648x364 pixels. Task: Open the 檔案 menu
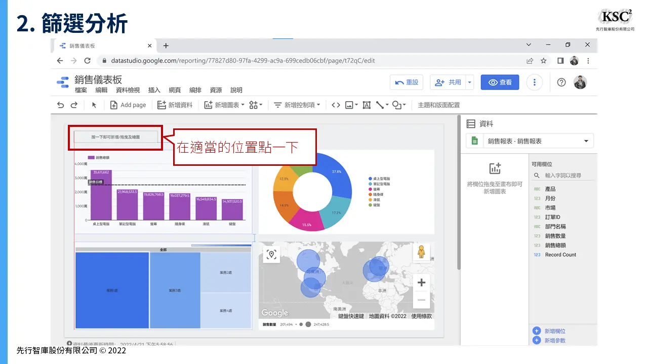(81, 90)
